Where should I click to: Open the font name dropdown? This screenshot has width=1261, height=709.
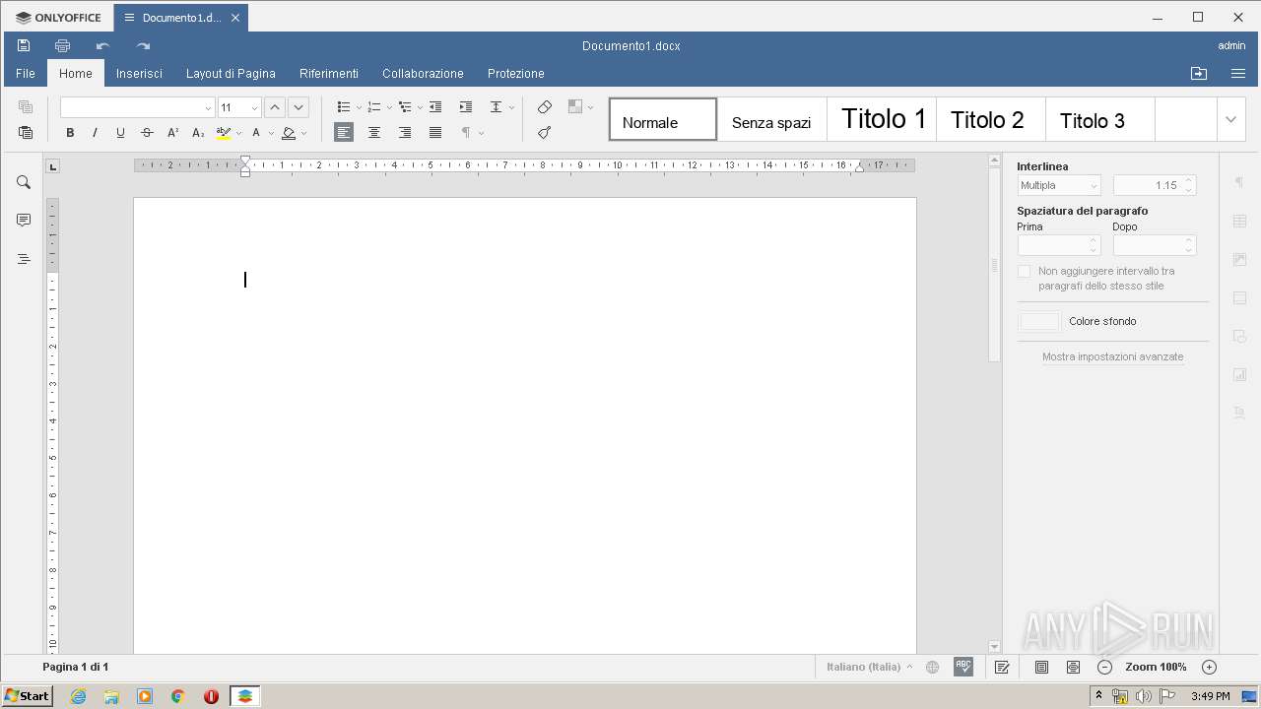208,107
